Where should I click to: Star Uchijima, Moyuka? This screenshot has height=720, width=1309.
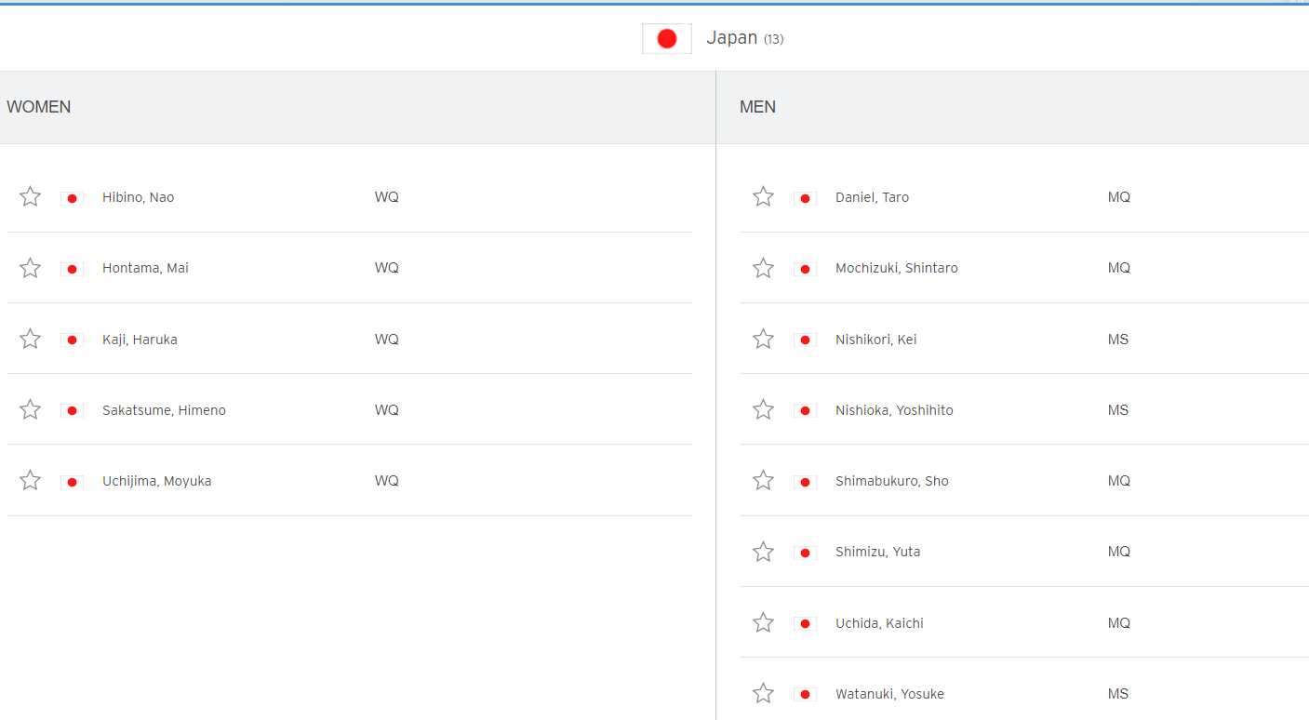(x=31, y=480)
